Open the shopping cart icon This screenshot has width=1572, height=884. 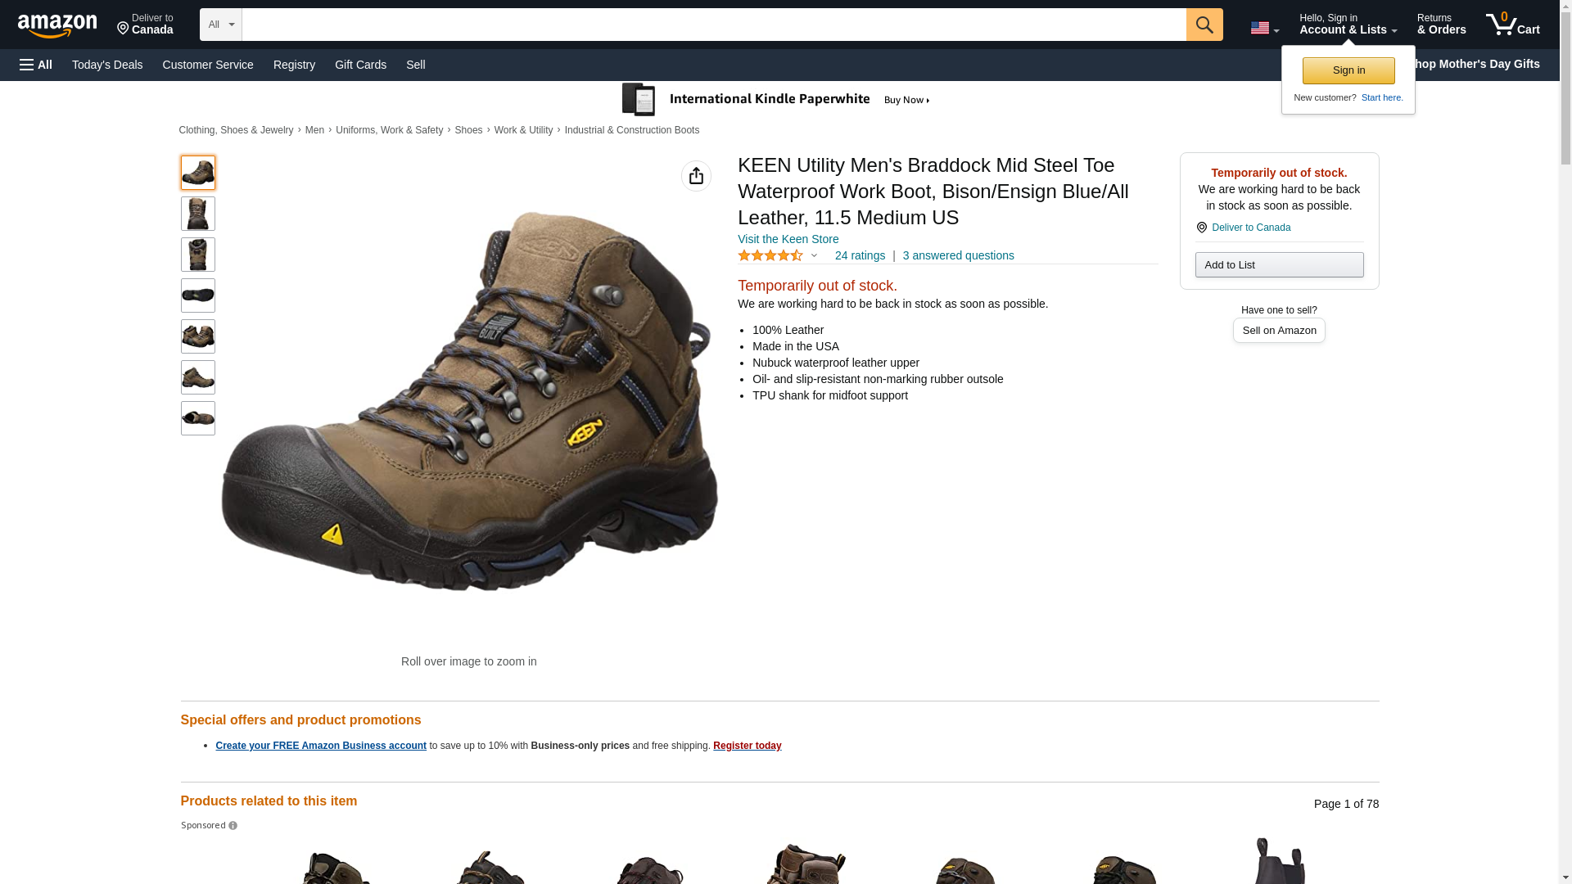click(x=1513, y=25)
